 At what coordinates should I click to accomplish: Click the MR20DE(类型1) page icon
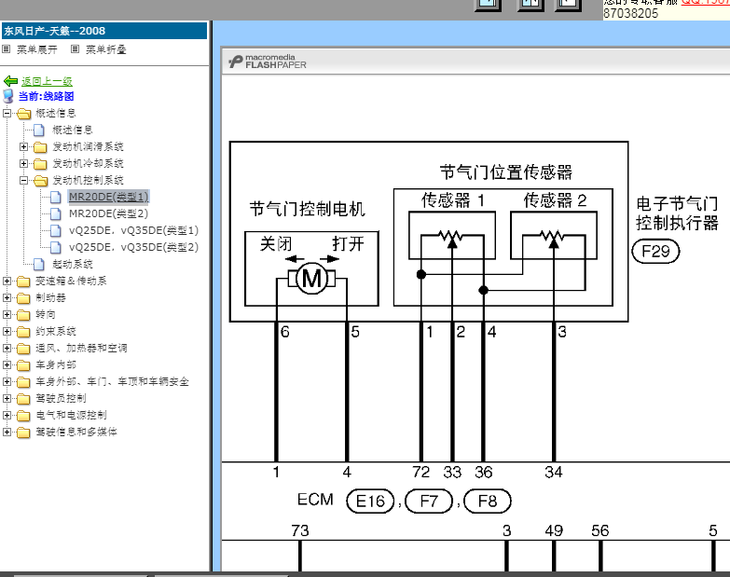coord(56,198)
